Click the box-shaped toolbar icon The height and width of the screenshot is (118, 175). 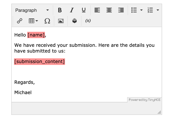[x=75, y=21]
